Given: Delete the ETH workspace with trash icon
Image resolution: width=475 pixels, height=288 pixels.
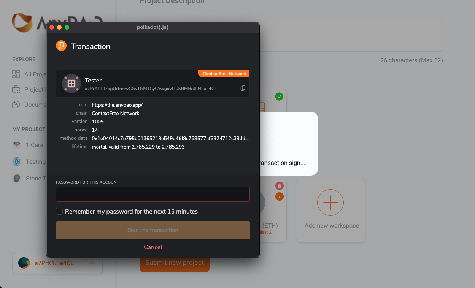Looking at the screenshot, I should click(280, 186).
